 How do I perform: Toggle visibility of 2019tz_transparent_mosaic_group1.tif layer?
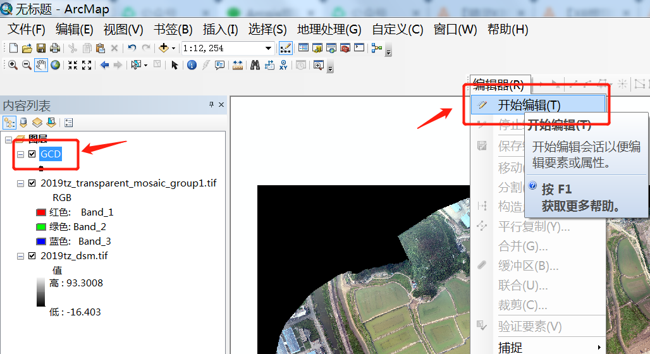point(32,183)
